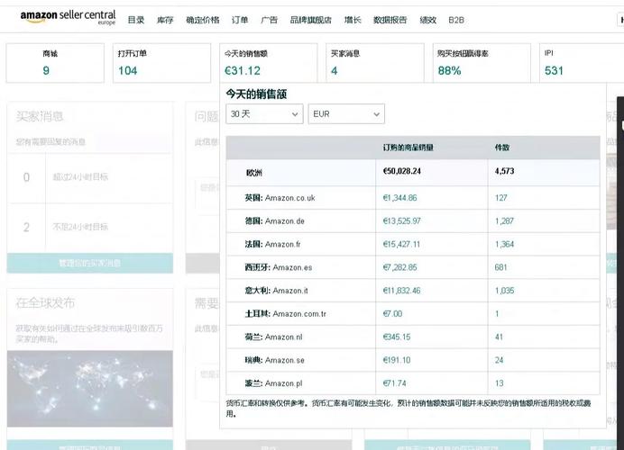Click the 商城 card showing 9
The width and height of the screenshot is (624, 450).
tap(55, 63)
